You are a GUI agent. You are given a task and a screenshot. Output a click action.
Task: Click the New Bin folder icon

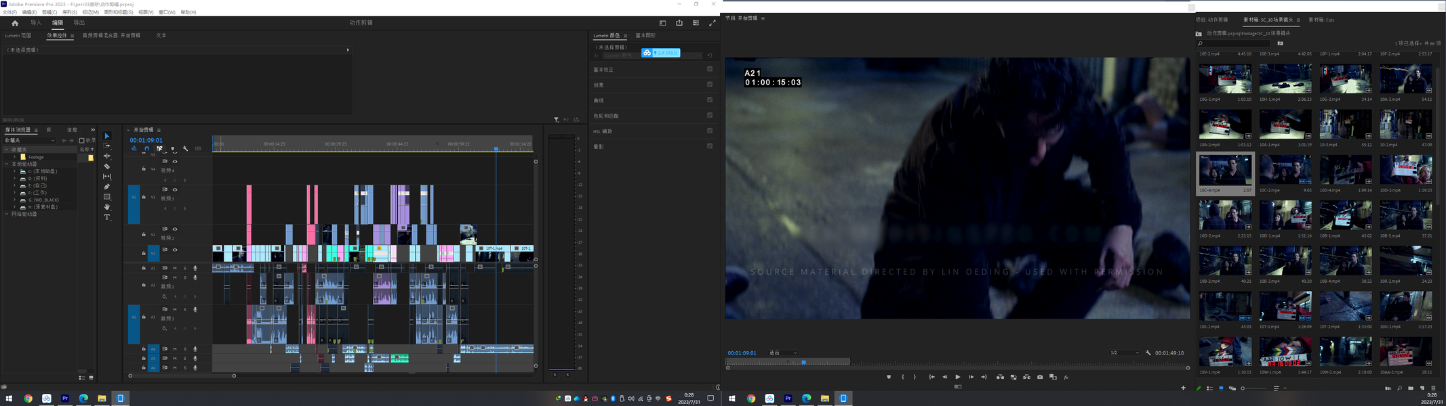point(1411,388)
